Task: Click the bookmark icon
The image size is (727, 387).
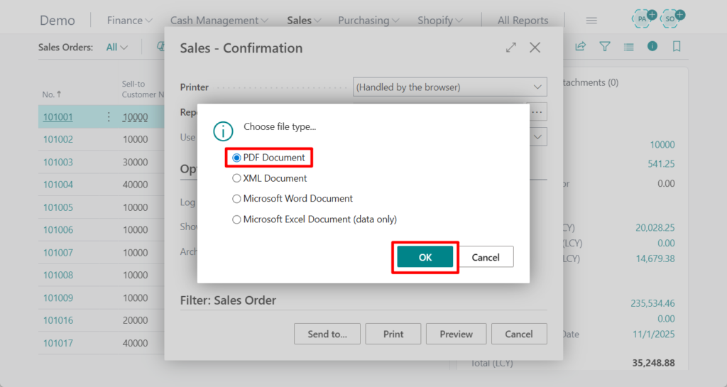Action: tap(677, 47)
